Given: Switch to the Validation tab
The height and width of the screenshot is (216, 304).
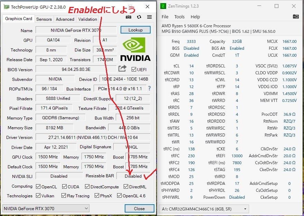Looking at the screenshot, I should pyautogui.click(x=88, y=19).
